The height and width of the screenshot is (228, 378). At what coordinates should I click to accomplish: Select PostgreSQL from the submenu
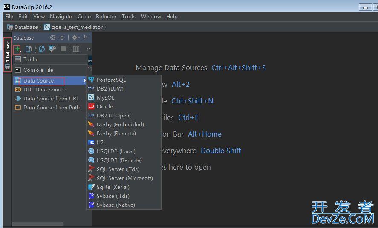point(124,80)
